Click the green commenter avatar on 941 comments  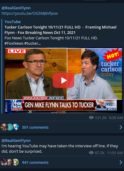(16, 162)
